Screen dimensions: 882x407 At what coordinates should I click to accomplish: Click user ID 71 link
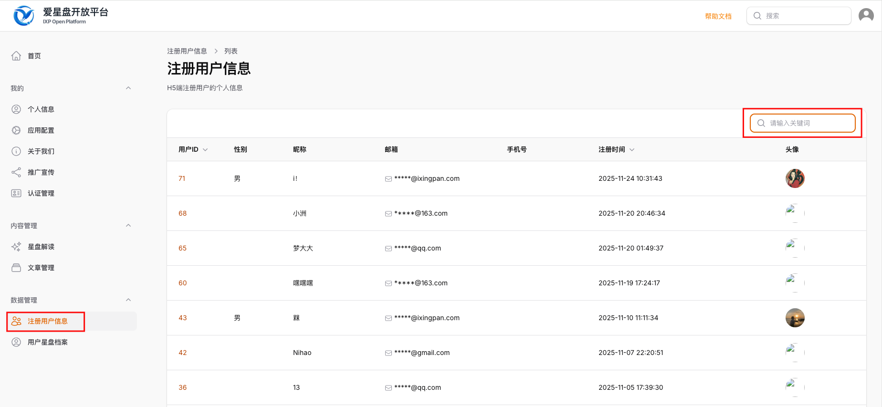click(x=182, y=178)
